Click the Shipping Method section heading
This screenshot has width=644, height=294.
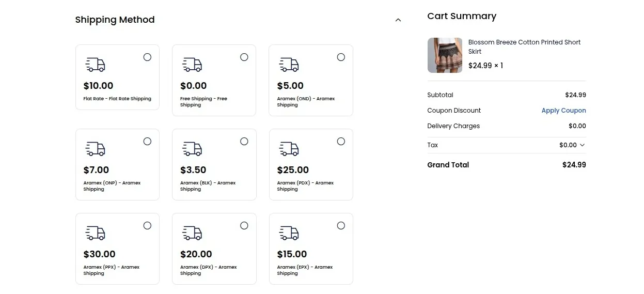115,20
